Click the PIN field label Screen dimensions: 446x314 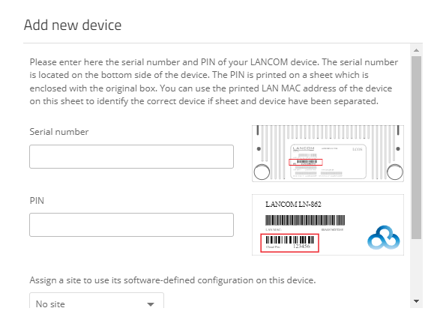tap(37, 201)
